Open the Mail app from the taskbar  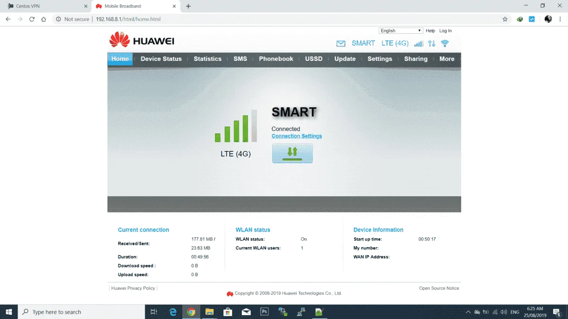click(246, 312)
